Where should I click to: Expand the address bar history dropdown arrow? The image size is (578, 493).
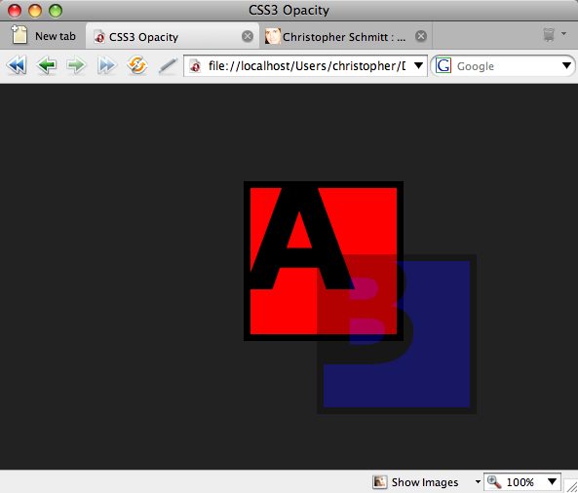point(418,65)
